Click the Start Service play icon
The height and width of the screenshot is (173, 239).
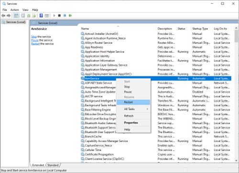click(54, 15)
